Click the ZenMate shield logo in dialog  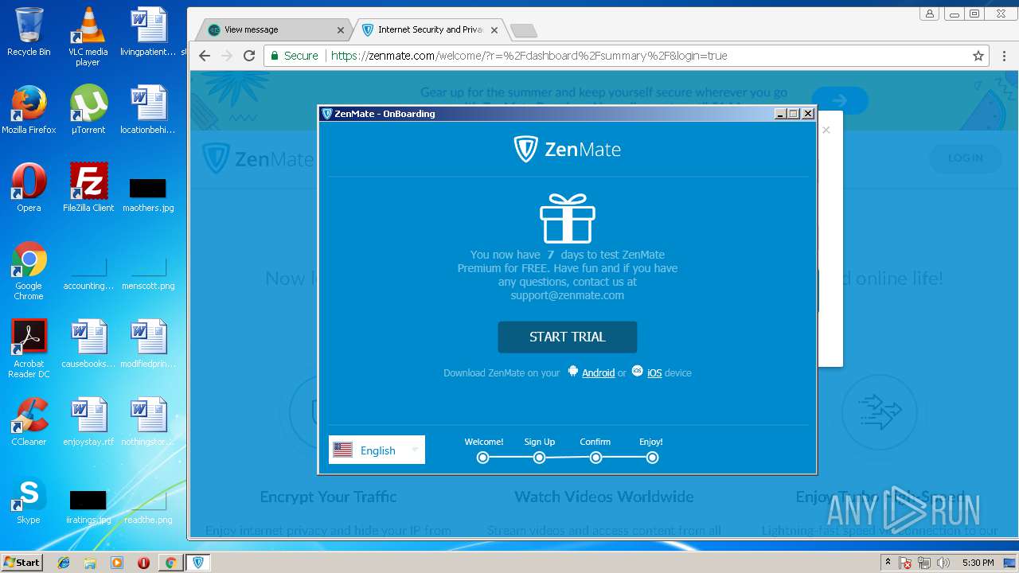[525, 149]
